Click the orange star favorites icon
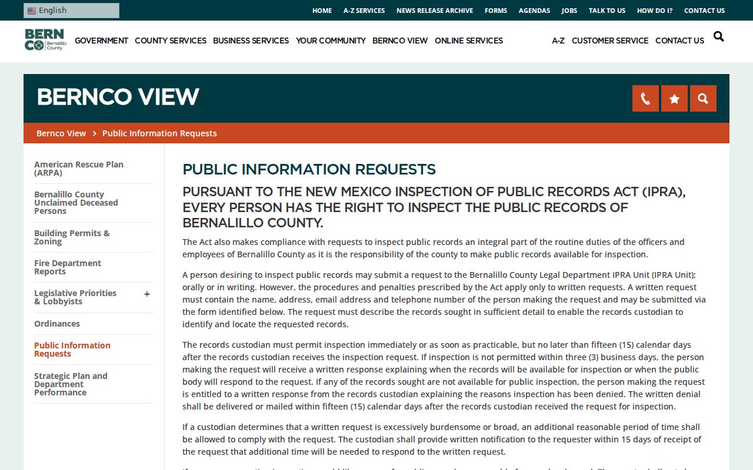 click(674, 99)
